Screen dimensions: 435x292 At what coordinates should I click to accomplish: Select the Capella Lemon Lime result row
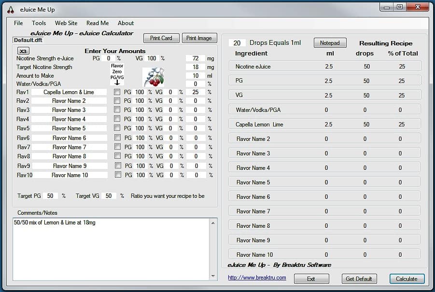point(324,124)
